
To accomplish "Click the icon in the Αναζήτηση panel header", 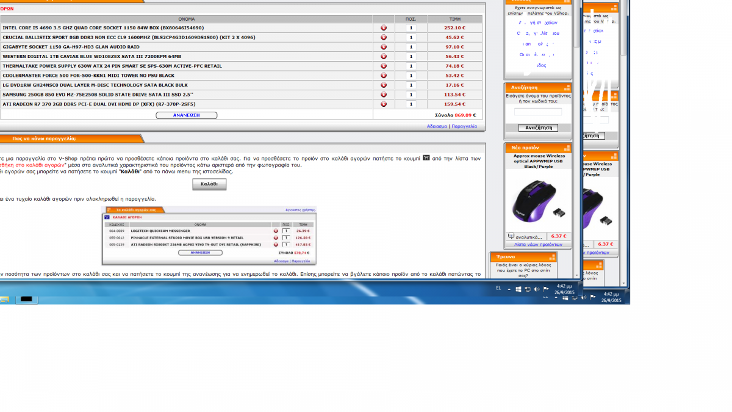I will pyautogui.click(x=567, y=87).
